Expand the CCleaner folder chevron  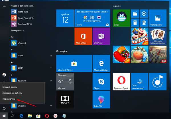(51, 106)
